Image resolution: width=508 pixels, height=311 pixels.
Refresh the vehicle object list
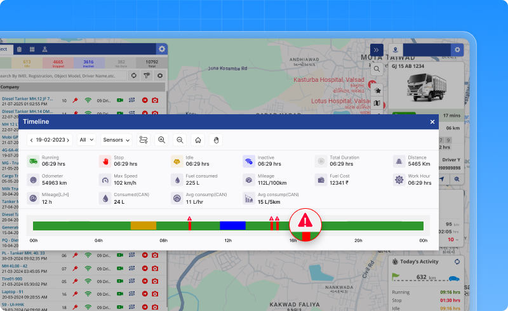133,76
